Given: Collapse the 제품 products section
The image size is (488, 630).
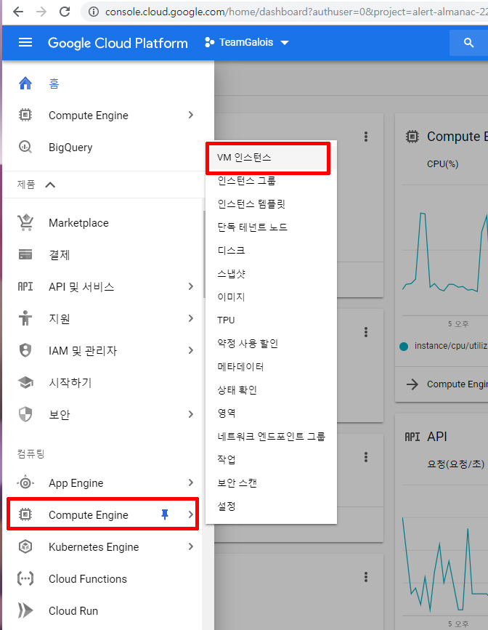Looking at the screenshot, I should 50,185.
